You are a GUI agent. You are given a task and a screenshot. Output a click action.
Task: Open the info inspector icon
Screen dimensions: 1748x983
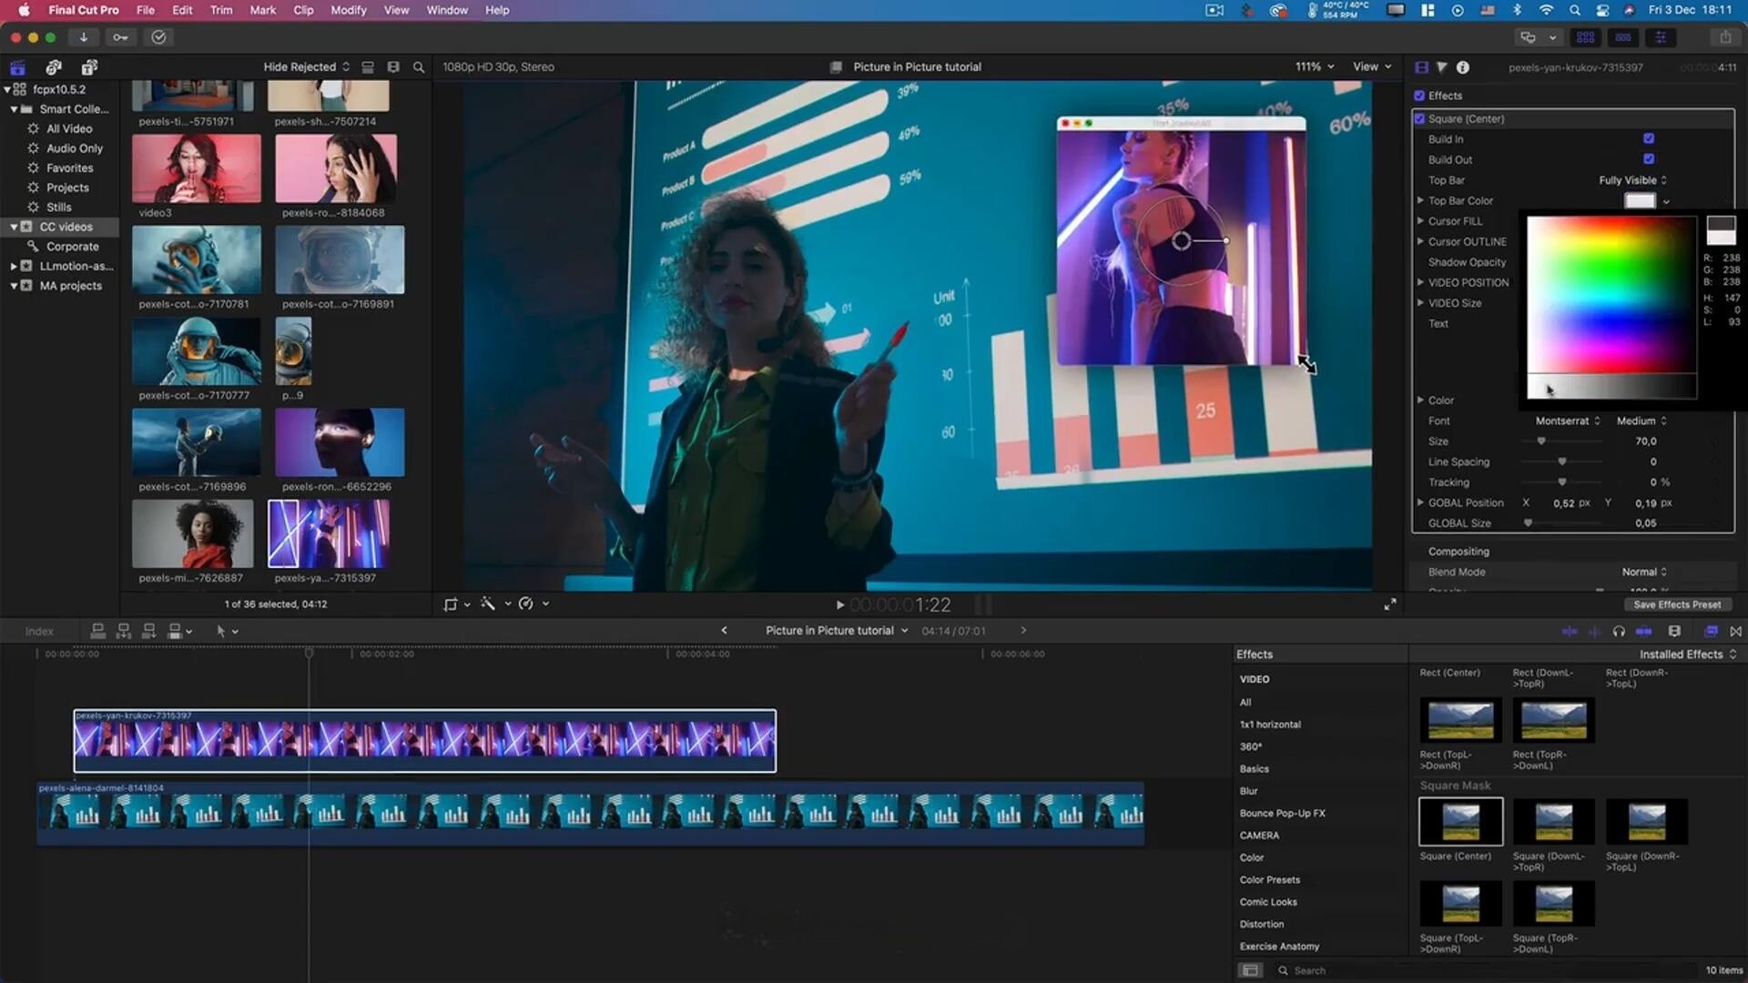point(1462,67)
